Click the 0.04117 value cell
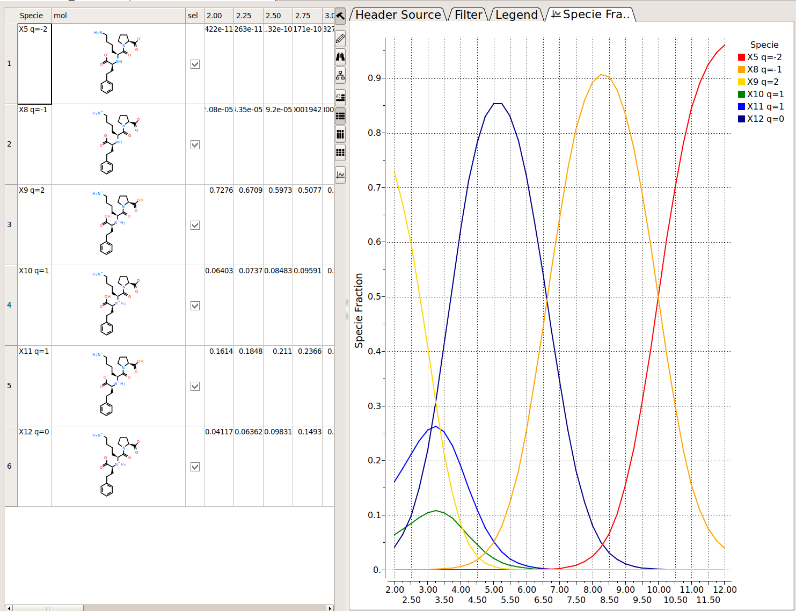The image size is (796, 611). 219,467
